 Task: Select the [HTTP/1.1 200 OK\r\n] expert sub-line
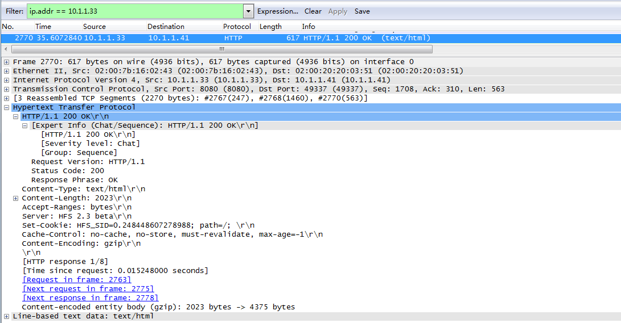point(88,135)
